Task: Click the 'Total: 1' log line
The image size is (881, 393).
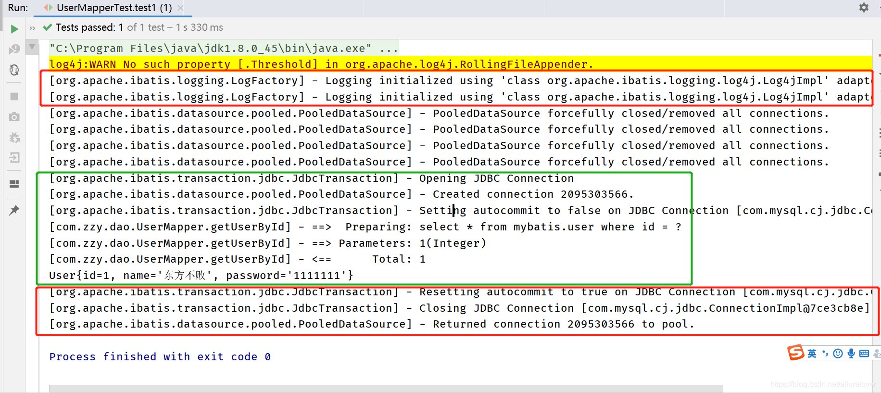Action: (x=238, y=259)
